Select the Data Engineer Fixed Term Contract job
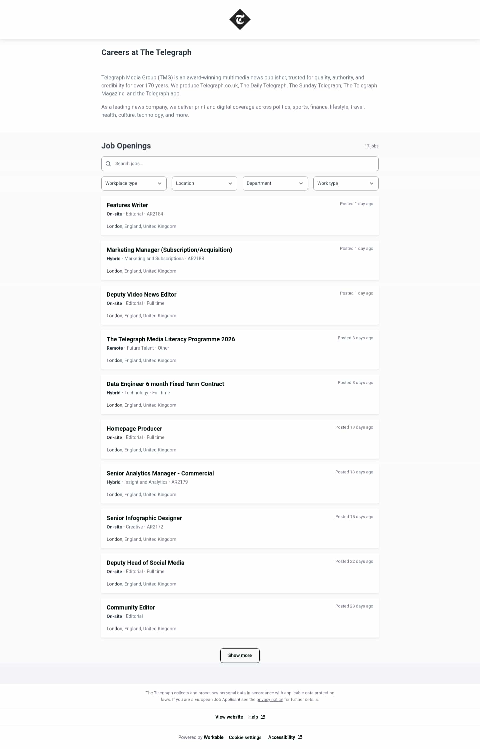480x749 pixels. [165, 384]
